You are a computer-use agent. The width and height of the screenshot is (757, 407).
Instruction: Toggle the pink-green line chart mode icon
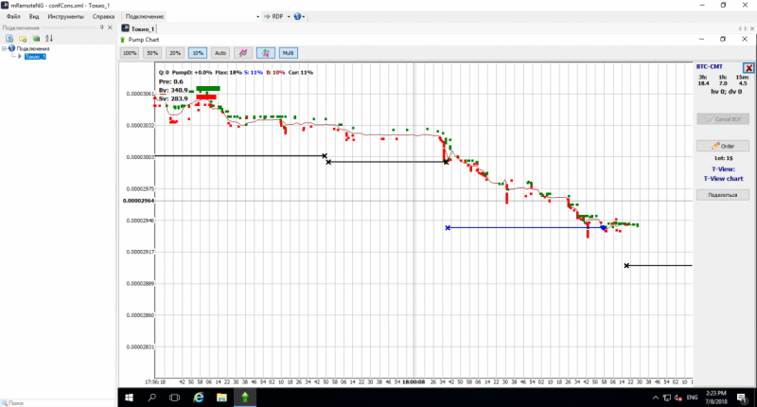tap(243, 53)
